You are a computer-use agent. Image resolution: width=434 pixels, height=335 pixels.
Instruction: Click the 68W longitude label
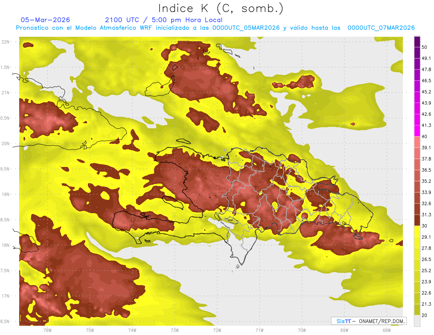[386, 330]
